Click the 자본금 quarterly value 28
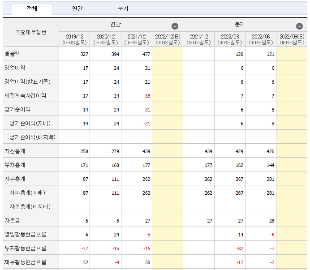This screenshot has width=310, height=270. click(x=272, y=221)
